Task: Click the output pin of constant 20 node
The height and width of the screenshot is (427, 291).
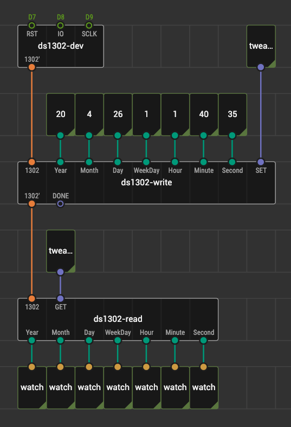Action: pos(61,135)
